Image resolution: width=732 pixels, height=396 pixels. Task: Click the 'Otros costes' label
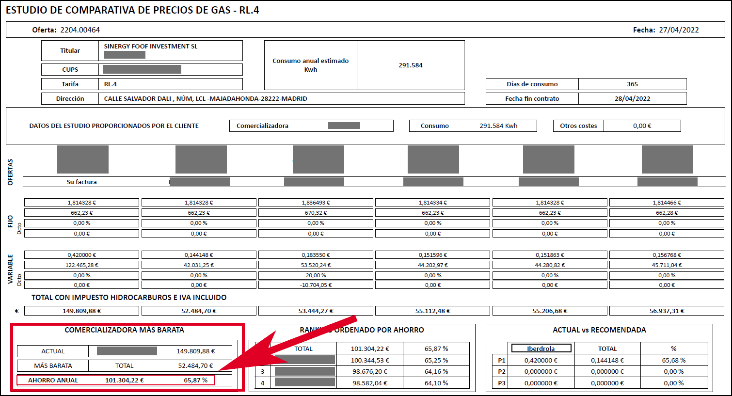(x=578, y=126)
